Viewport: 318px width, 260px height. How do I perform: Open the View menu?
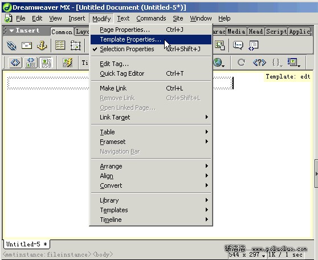55,18
